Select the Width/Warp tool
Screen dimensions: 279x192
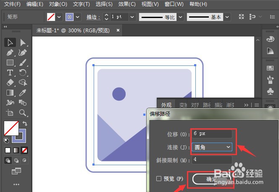(x=10, y=103)
